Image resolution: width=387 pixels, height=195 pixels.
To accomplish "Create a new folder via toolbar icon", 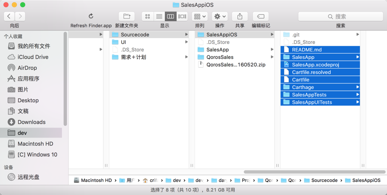I will 127,16.
